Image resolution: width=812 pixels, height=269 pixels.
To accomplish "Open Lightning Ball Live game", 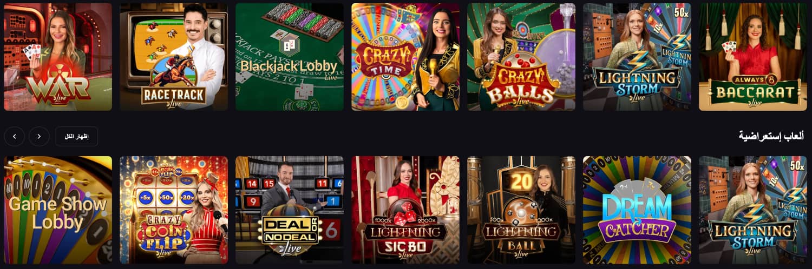I will coord(521,210).
